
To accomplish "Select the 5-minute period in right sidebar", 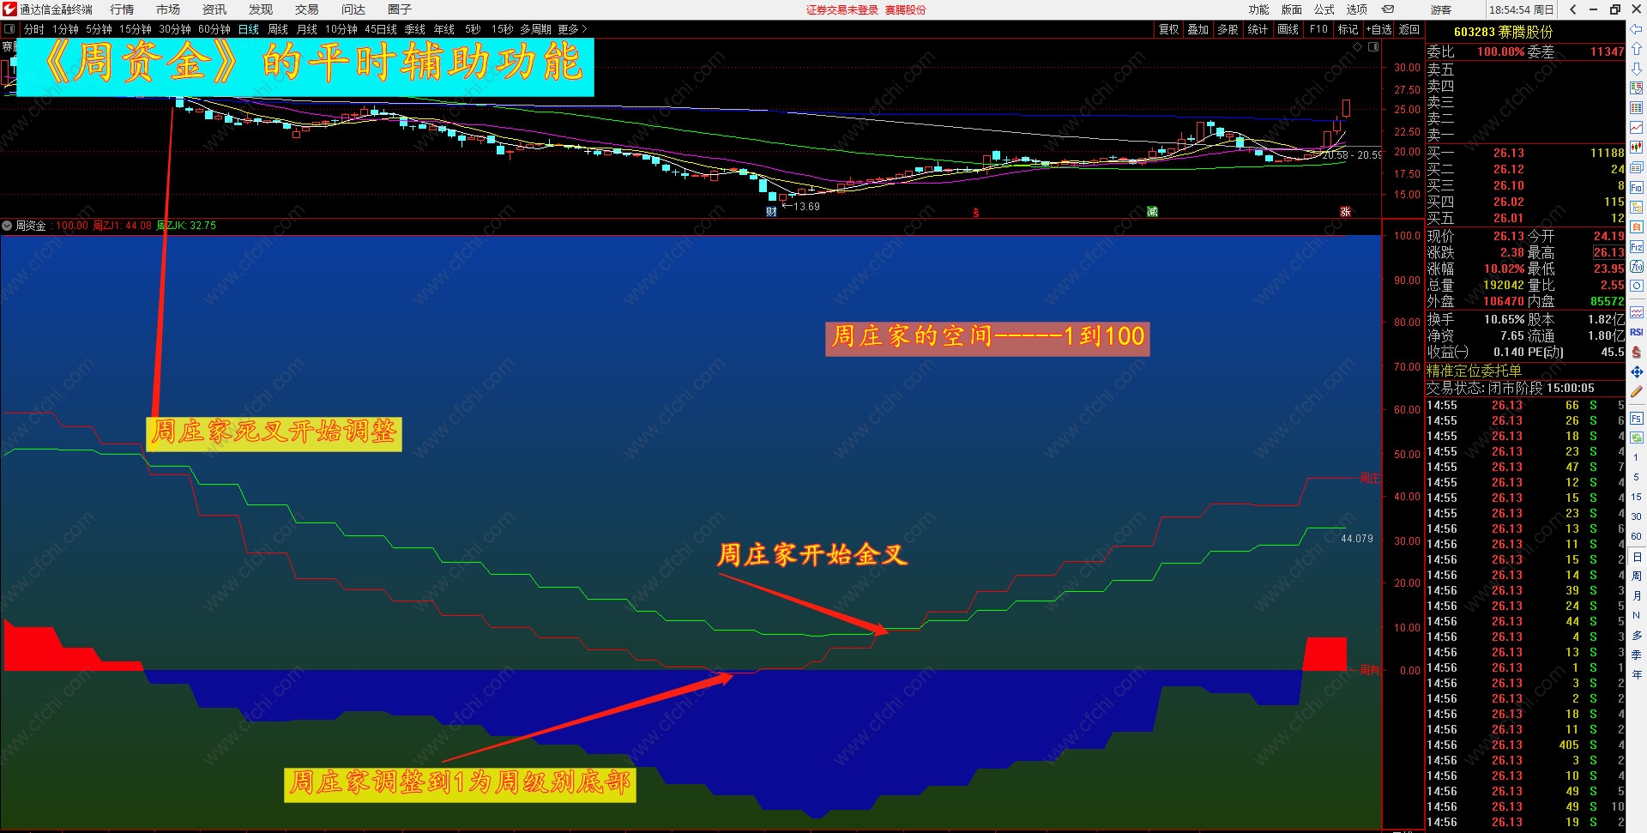I will pyautogui.click(x=1636, y=477).
